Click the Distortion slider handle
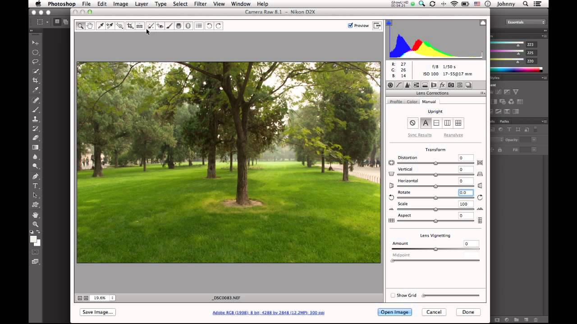This screenshot has height=324, width=577. [435, 163]
